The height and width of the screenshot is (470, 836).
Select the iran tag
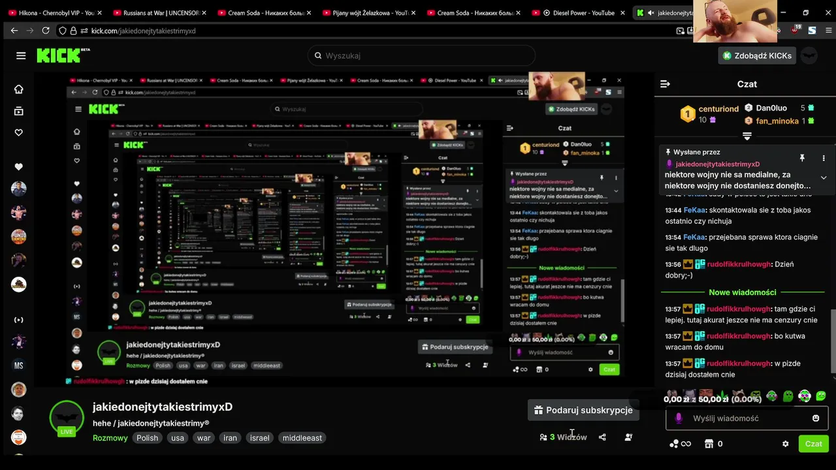230,438
